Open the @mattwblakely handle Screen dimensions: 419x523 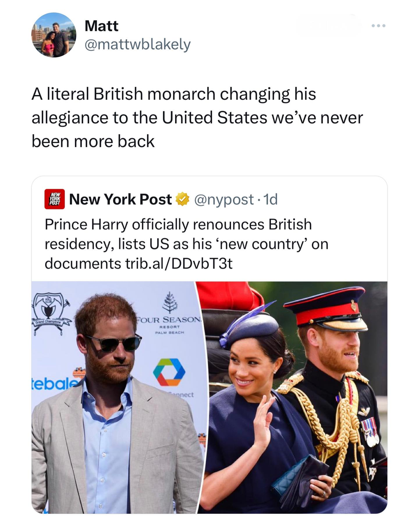pyautogui.click(x=137, y=44)
